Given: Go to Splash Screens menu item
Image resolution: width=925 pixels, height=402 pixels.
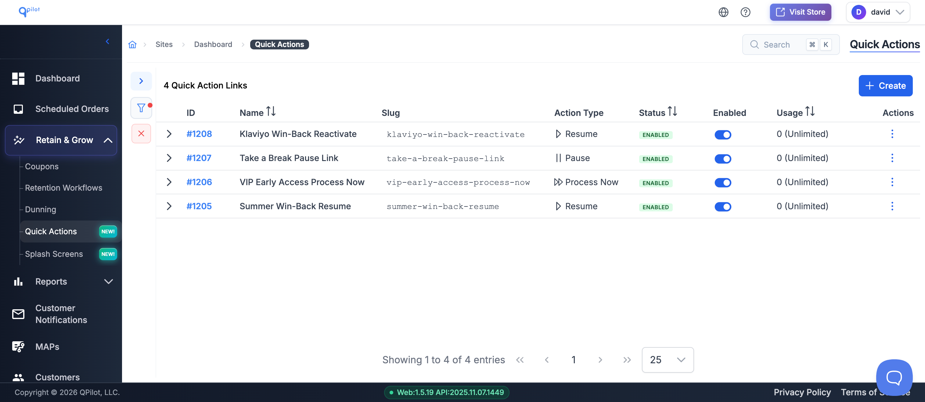Looking at the screenshot, I should point(54,254).
